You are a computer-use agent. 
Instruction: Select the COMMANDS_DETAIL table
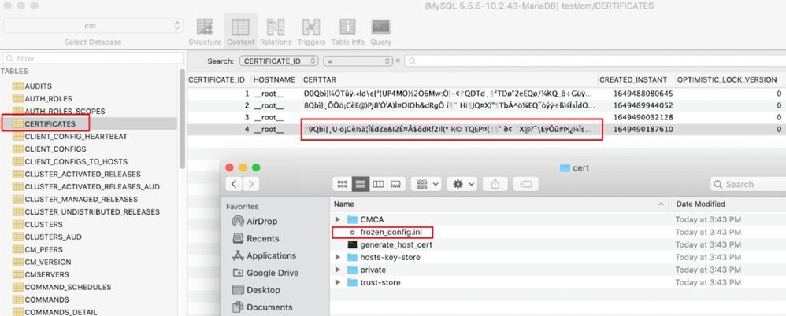(x=61, y=312)
